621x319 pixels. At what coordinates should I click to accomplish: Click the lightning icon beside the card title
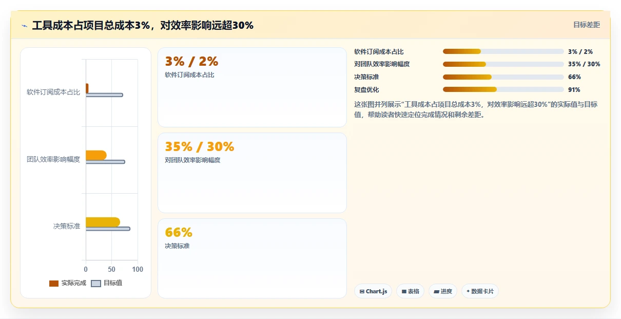[24, 26]
